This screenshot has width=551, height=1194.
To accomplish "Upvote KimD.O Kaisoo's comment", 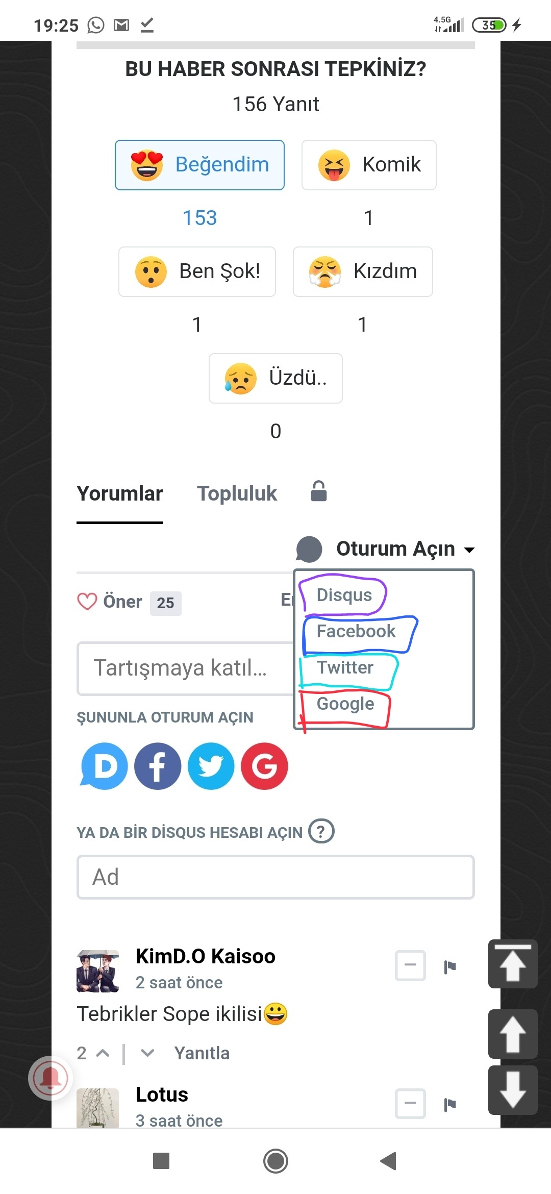I will [103, 1053].
